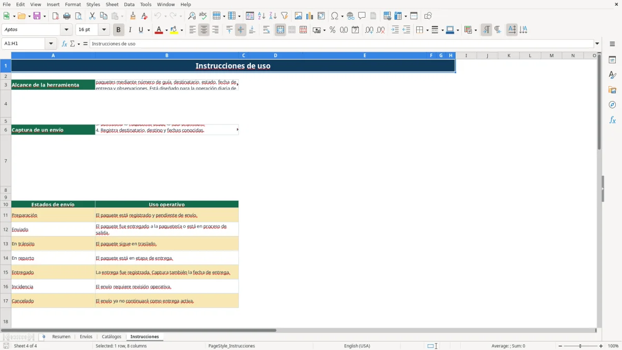Click the English (USA) language status
This screenshot has height=350, width=622.
(357, 346)
